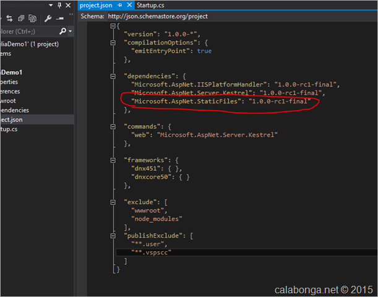Switch to the project.json tab
Screen dimensions: 378x297
pos(96,6)
